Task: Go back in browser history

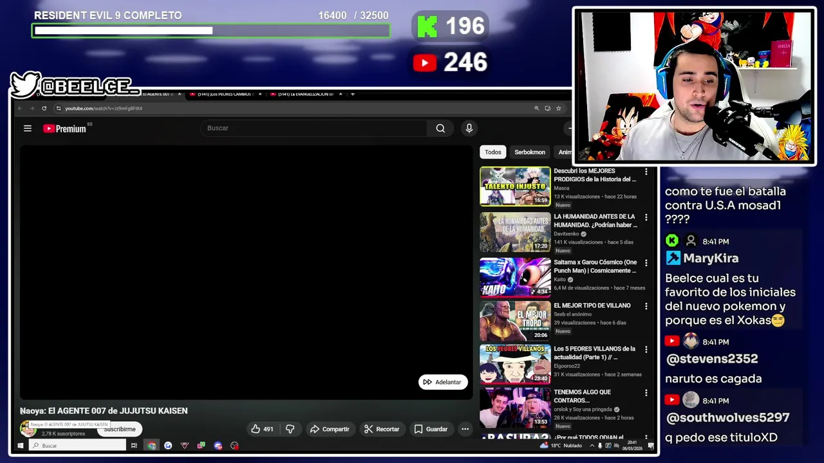Action: click(20, 108)
